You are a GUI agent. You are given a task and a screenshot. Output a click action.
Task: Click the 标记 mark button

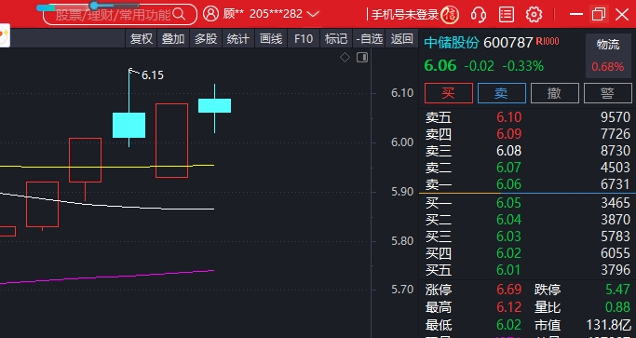(336, 39)
